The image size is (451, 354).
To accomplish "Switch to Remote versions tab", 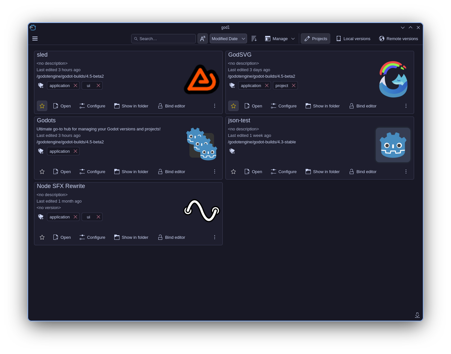I will 399,39.
